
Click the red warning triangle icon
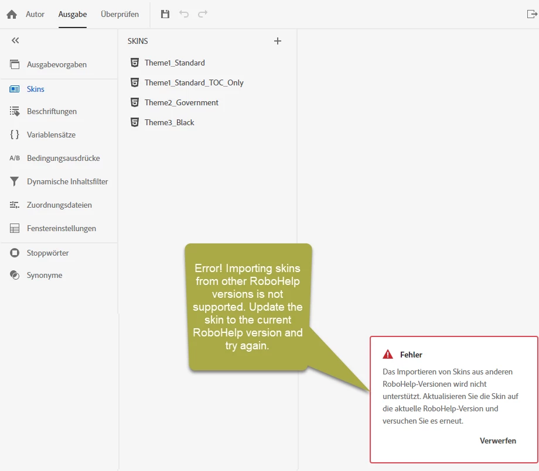point(388,355)
